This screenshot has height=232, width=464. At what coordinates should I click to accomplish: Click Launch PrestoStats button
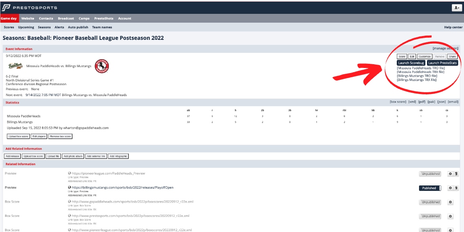(443, 63)
